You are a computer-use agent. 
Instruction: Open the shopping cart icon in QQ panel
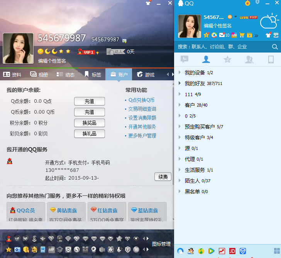click(x=242, y=35)
